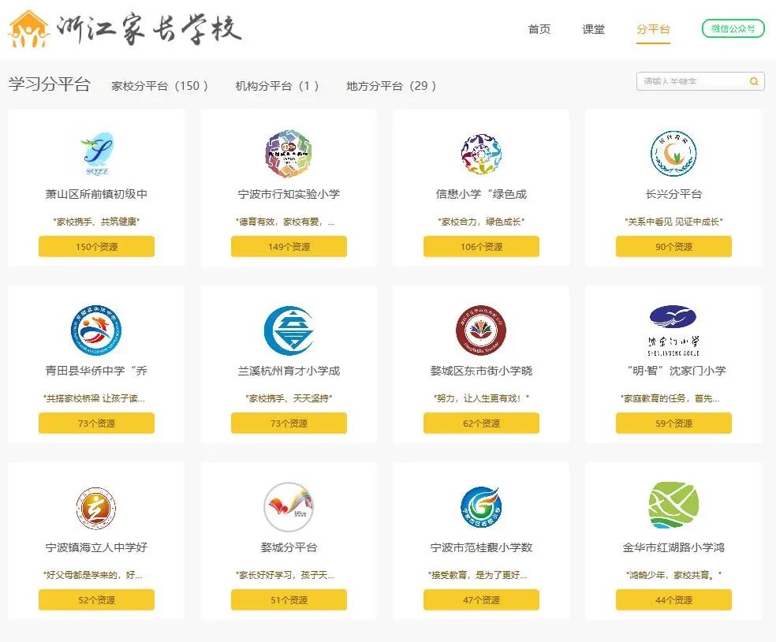This screenshot has height=642, width=776.
Task: Click 兰溪杭州育才小学 teal logo
Action: [x=289, y=330]
